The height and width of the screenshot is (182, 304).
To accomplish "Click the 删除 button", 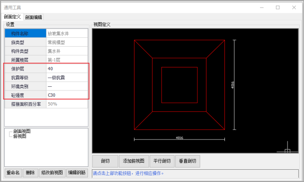I will (30, 173).
